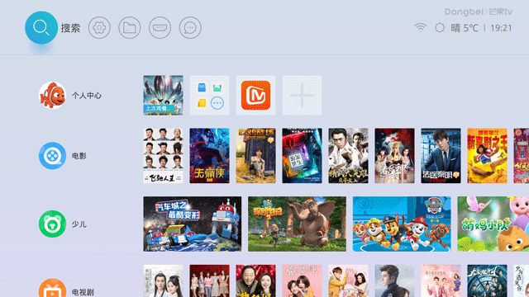Select the HDMI input source icon
The height and width of the screenshot is (297, 529).
(x=160, y=27)
